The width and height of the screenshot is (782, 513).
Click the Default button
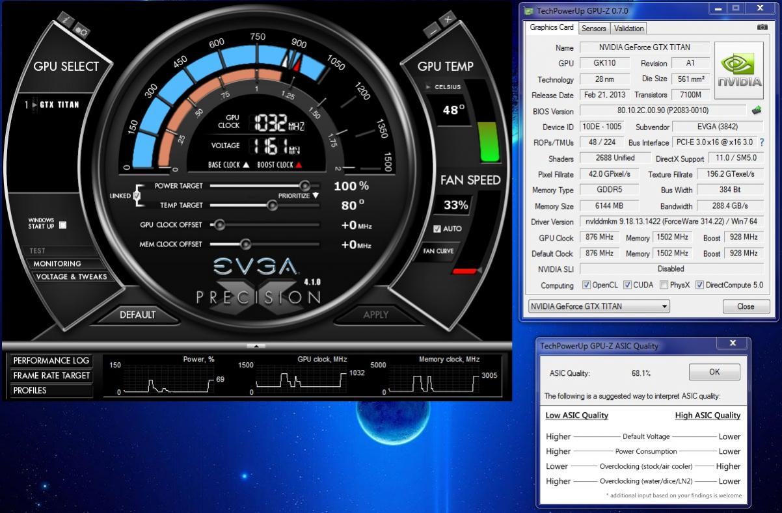click(x=137, y=315)
